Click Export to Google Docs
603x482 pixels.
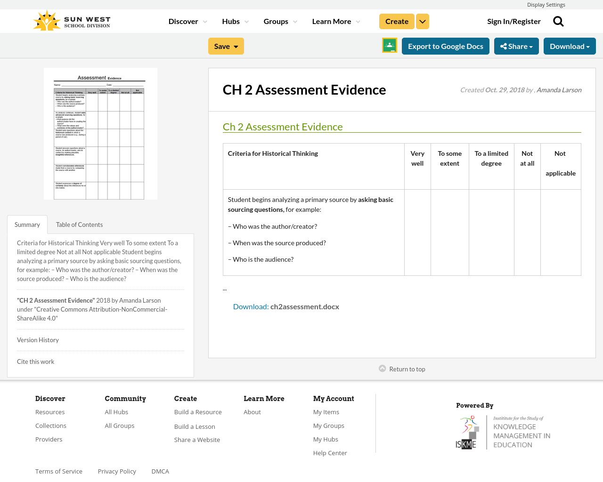(x=445, y=45)
